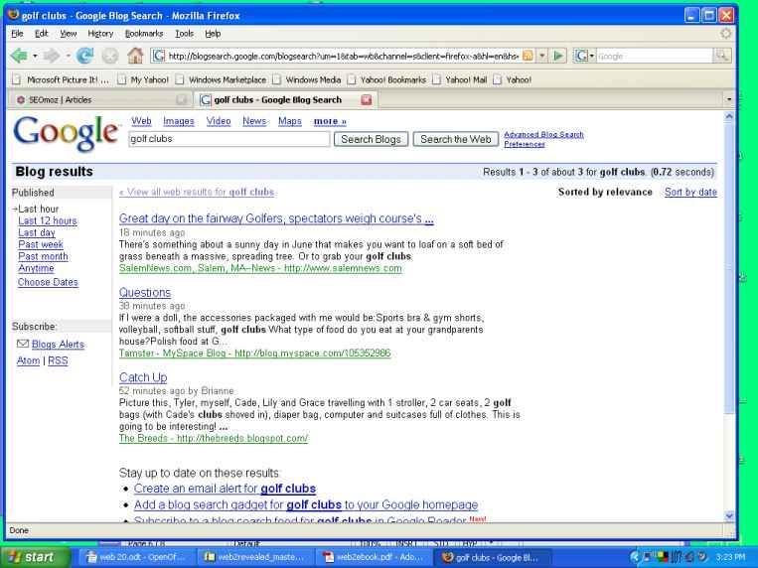Click the green Go arrow button
The height and width of the screenshot is (568, 758).
(559, 56)
